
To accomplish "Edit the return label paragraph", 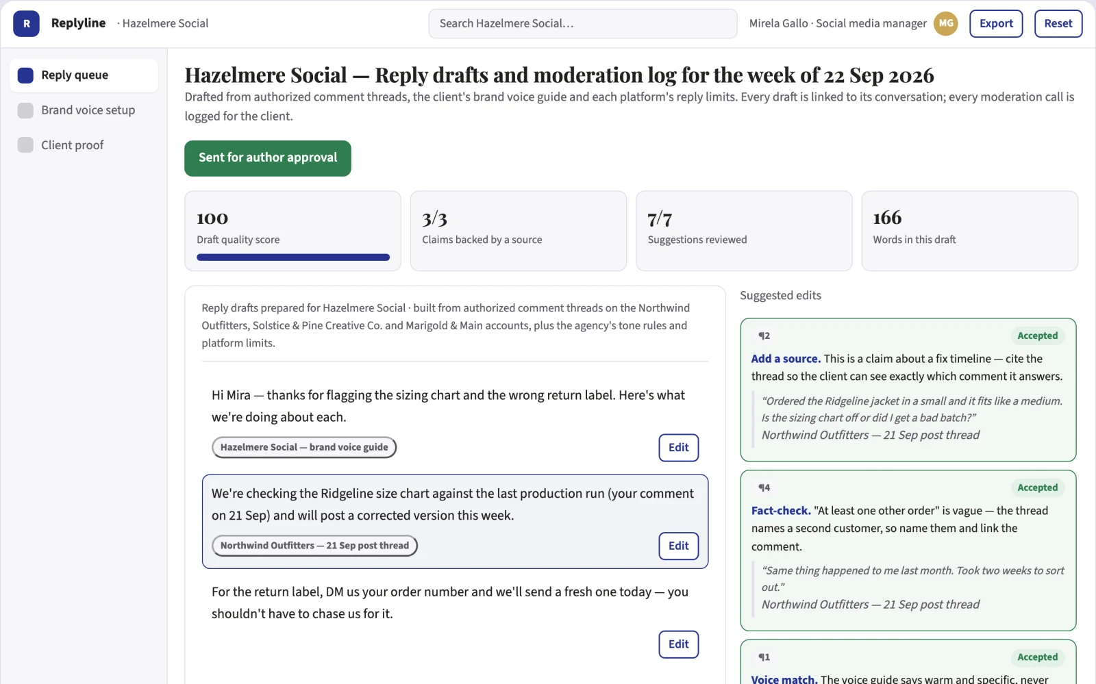I will pyautogui.click(x=679, y=644).
